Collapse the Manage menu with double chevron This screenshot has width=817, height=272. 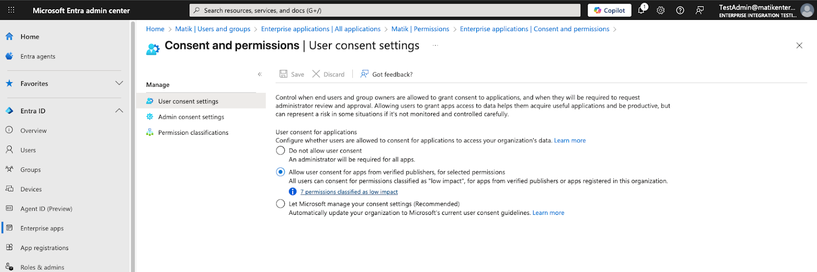click(260, 75)
